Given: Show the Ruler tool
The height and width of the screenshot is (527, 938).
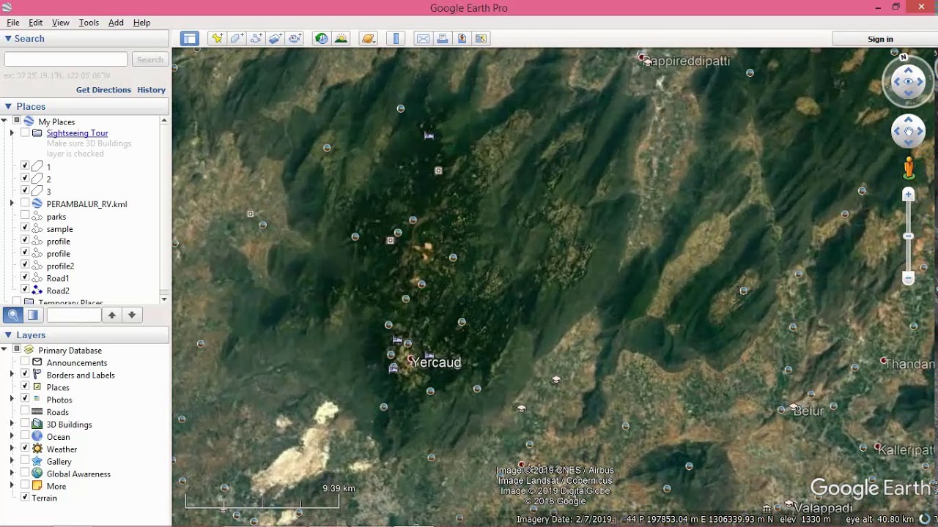Looking at the screenshot, I should [396, 39].
